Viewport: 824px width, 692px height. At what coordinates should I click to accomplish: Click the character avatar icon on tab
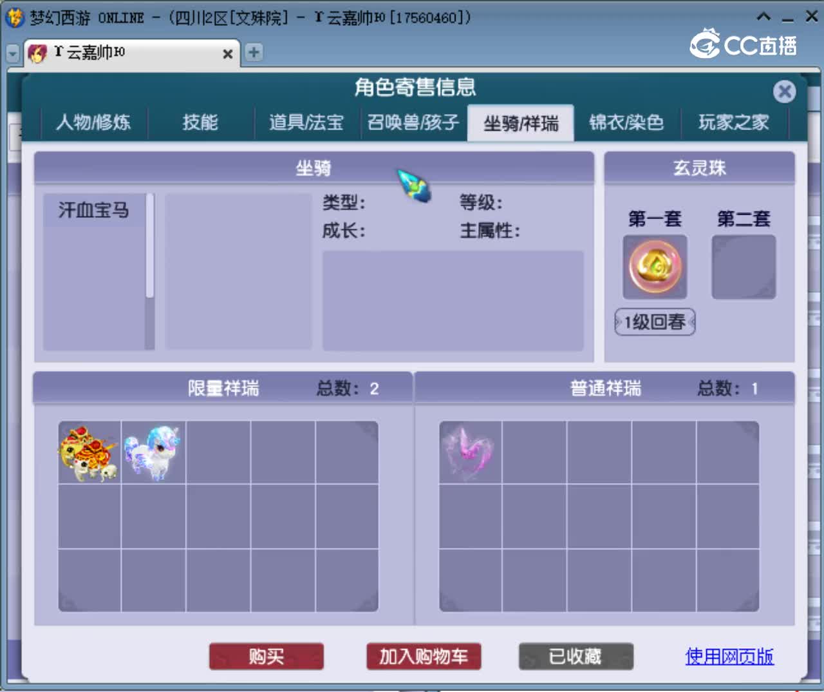click(x=37, y=53)
